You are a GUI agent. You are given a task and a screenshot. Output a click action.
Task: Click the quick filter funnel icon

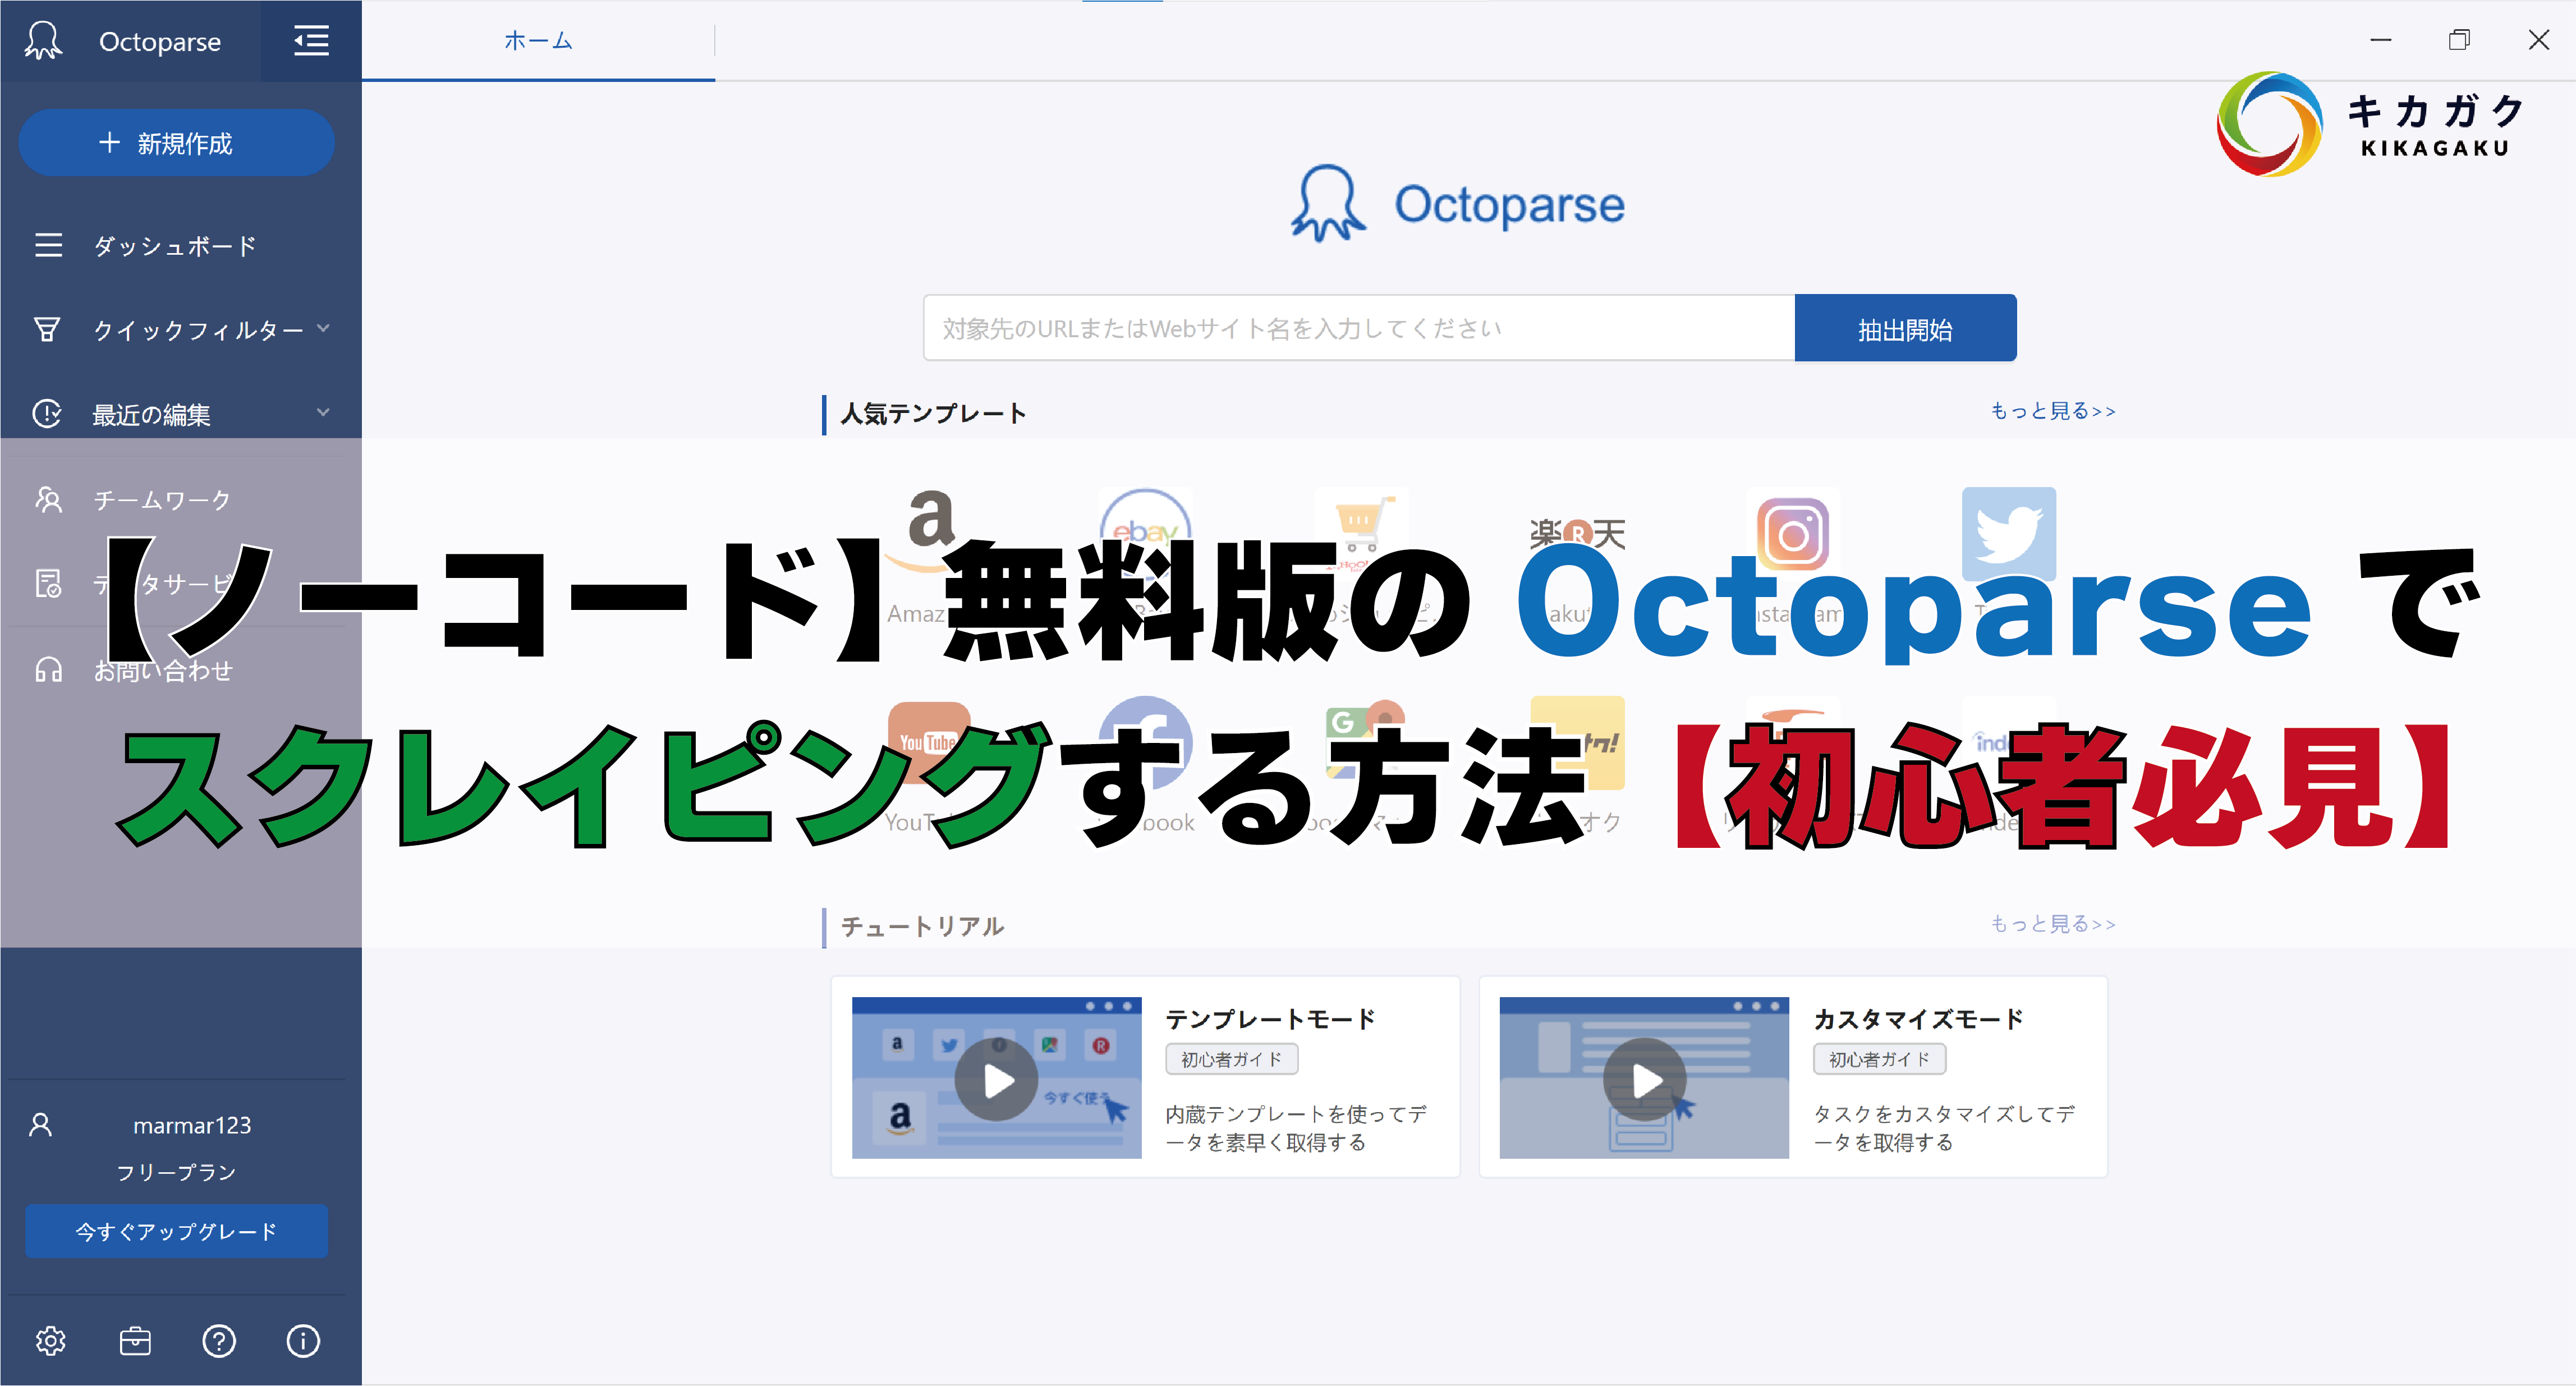[47, 329]
